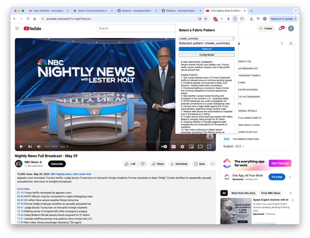Toggle the autoplay switch in player
Image resolution: width=310 pixels, height=238 pixels.
(164, 147)
